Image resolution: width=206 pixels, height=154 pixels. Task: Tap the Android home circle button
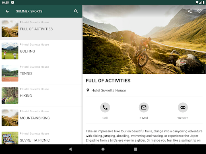pos(103,149)
